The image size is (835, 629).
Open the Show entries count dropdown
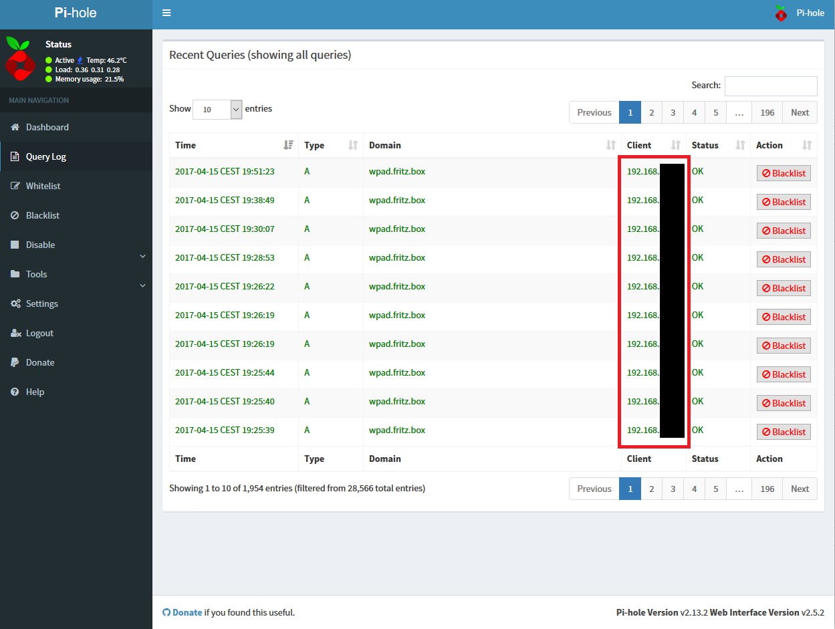point(217,110)
